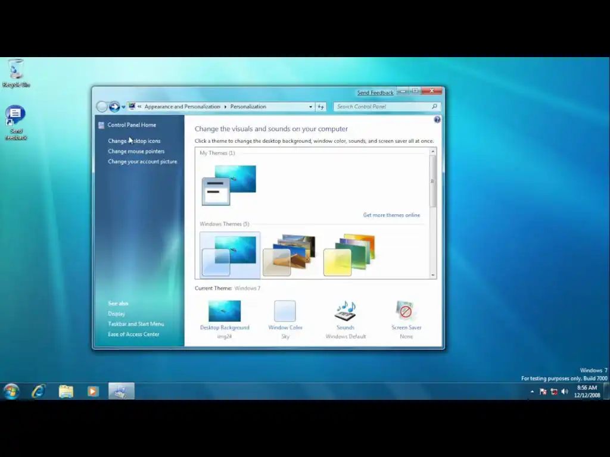The image size is (610, 457).
Task: Launch Windows Media Player from taskbar
Action: 92,391
